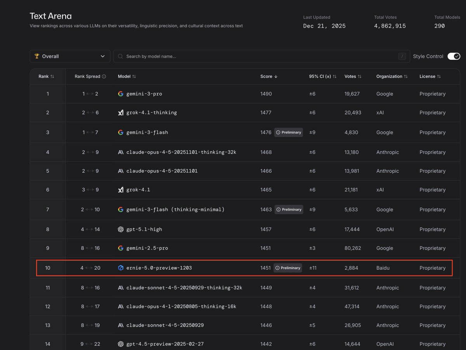
Task: Click the Text Arena page heading
Action: click(x=50, y=16)
